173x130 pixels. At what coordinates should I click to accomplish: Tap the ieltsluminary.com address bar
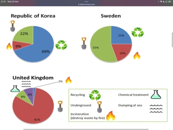click(x=86, y=4)
